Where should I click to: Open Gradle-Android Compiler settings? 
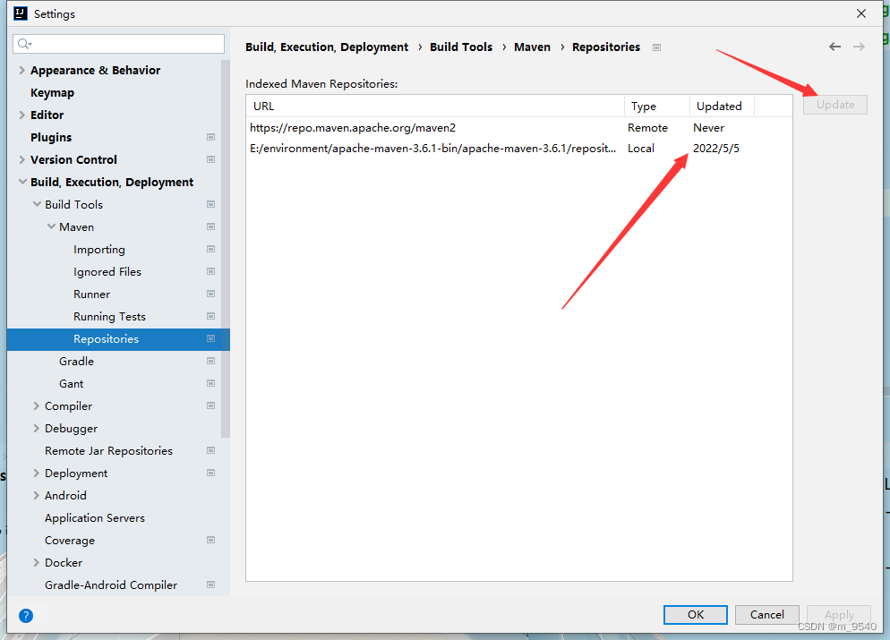point(111,585)
